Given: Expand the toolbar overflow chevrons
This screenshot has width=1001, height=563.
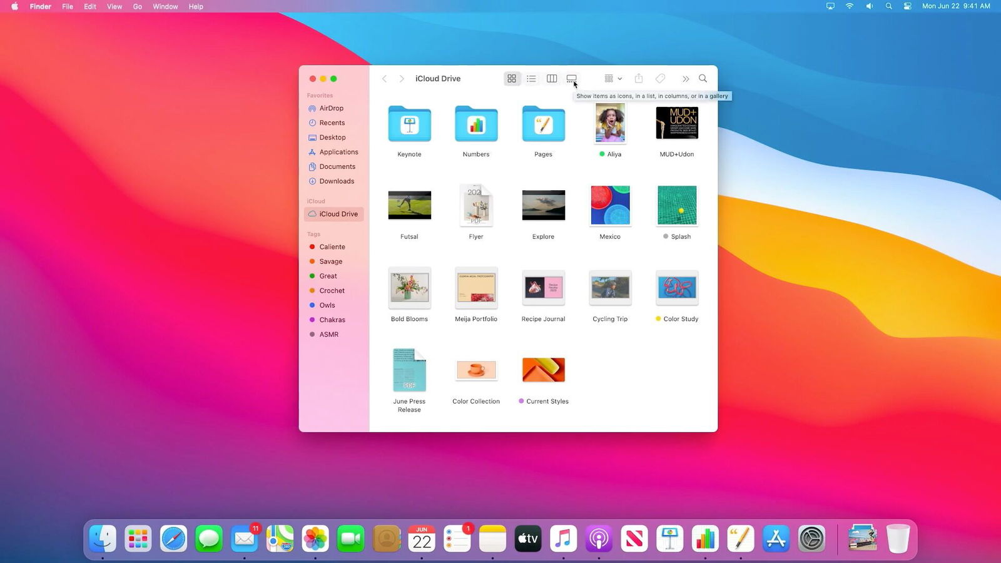Looking at the screenshot, I should point(685,79).
